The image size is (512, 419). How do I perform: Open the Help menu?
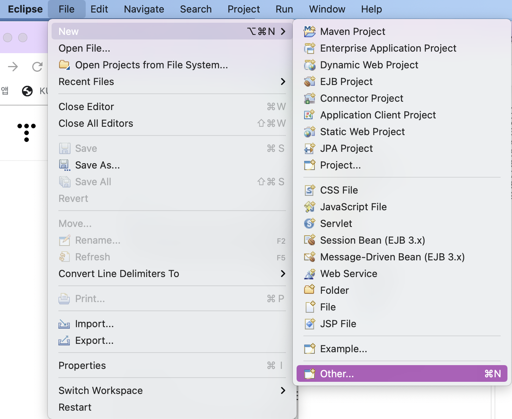point(372,9)
